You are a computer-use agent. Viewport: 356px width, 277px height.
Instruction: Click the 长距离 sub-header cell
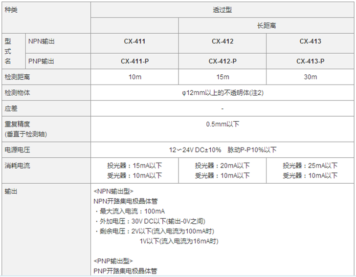[267, 25]
